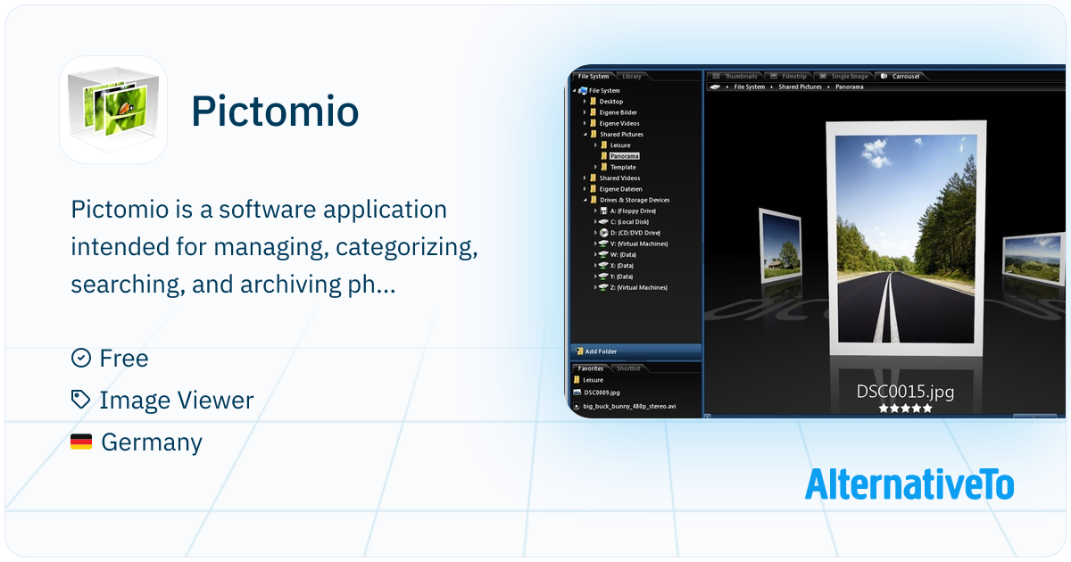The height and width of the screenshot is (562, 1071).
Task: Expand the Template subfolder
Action: tap(595, 167)
